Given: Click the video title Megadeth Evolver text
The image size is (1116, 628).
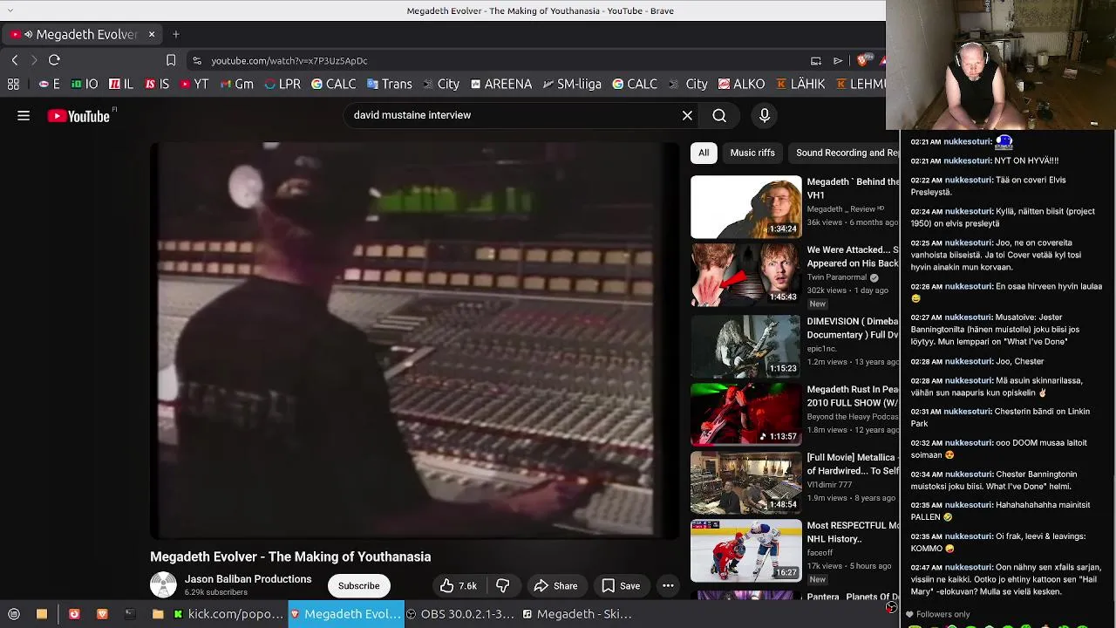Looking at the screenshot, I should click(290, 556).
